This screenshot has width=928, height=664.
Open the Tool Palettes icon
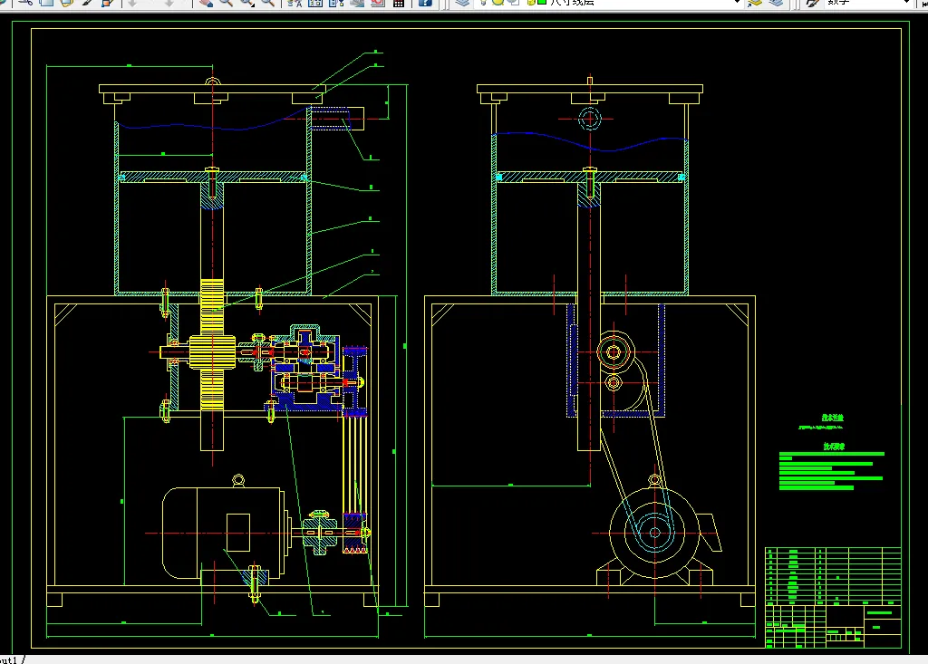coord(335,3)
